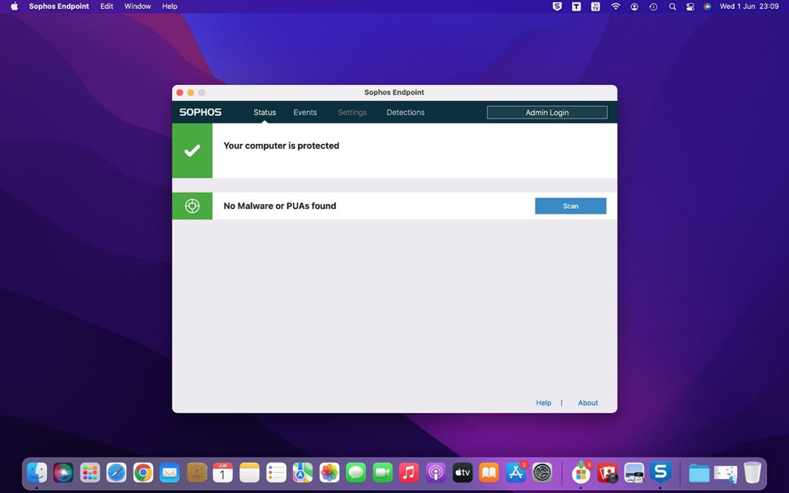Open Trash in the Dock
Viewport: 789px width, 493px height.
[753, 473]
